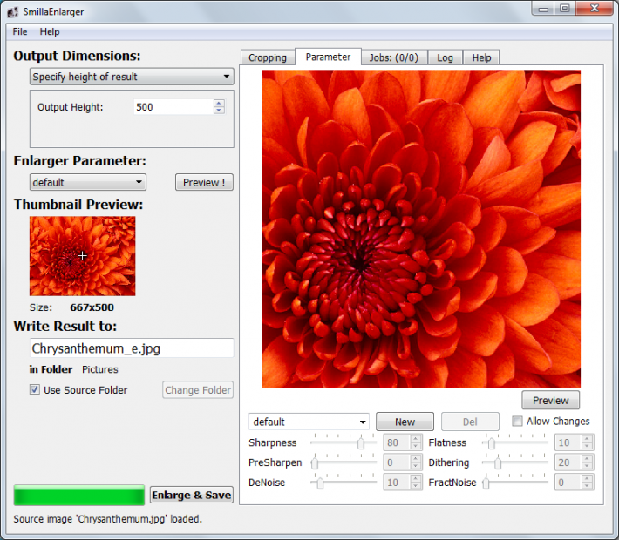Viewport: 619px width, 540px height.
Task: Switch to the Parameter tab
Action: coord(328,57)
